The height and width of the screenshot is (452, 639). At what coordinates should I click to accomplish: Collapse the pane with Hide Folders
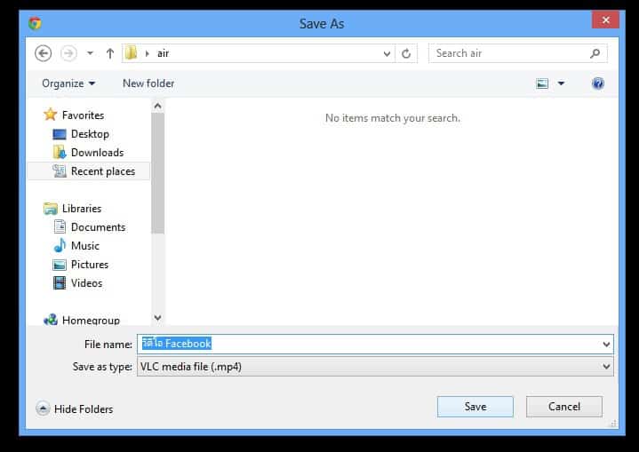pyautogui.click(x=75, y=408)
